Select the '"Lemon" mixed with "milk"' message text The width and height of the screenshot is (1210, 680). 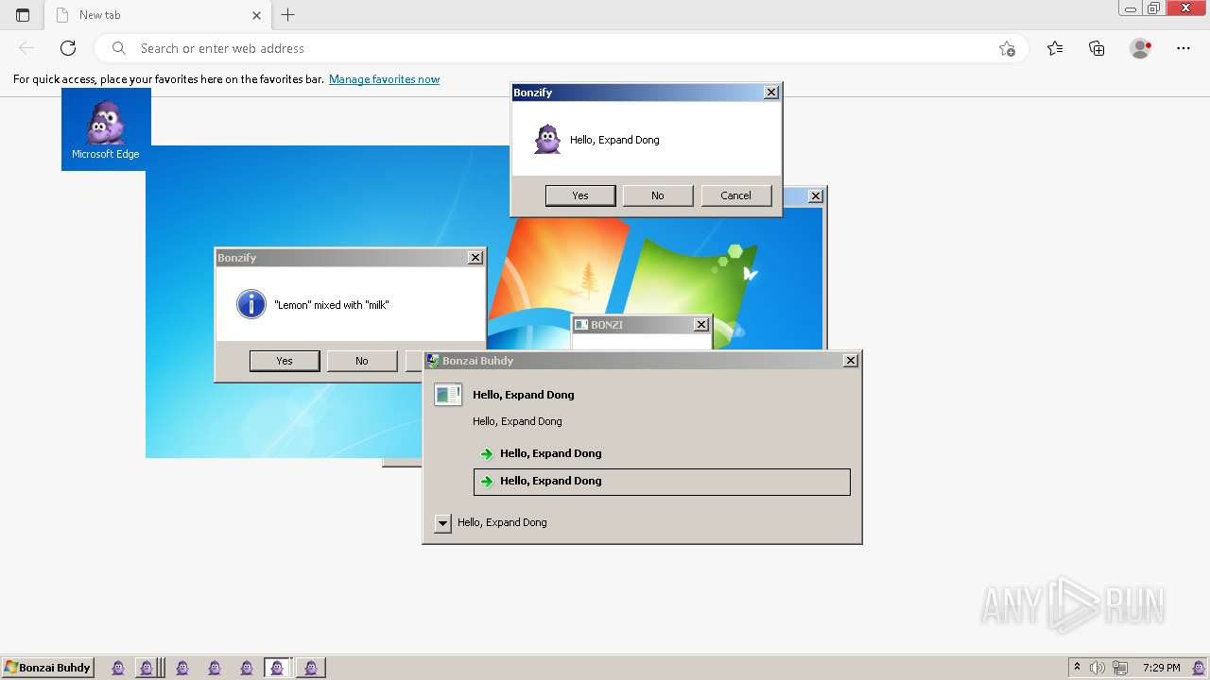332,305
